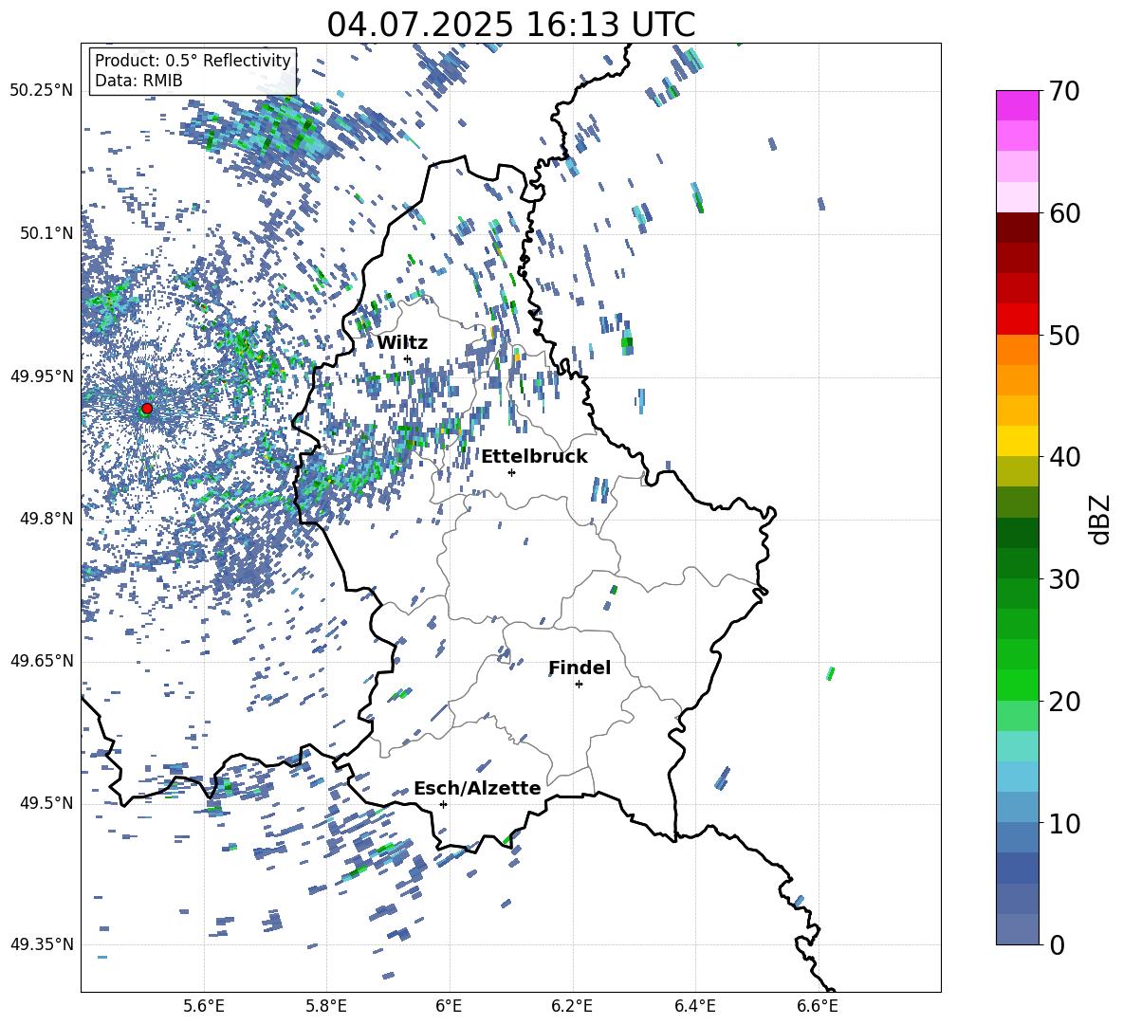Click the 10 colorbar tick label

[1064, 824]
